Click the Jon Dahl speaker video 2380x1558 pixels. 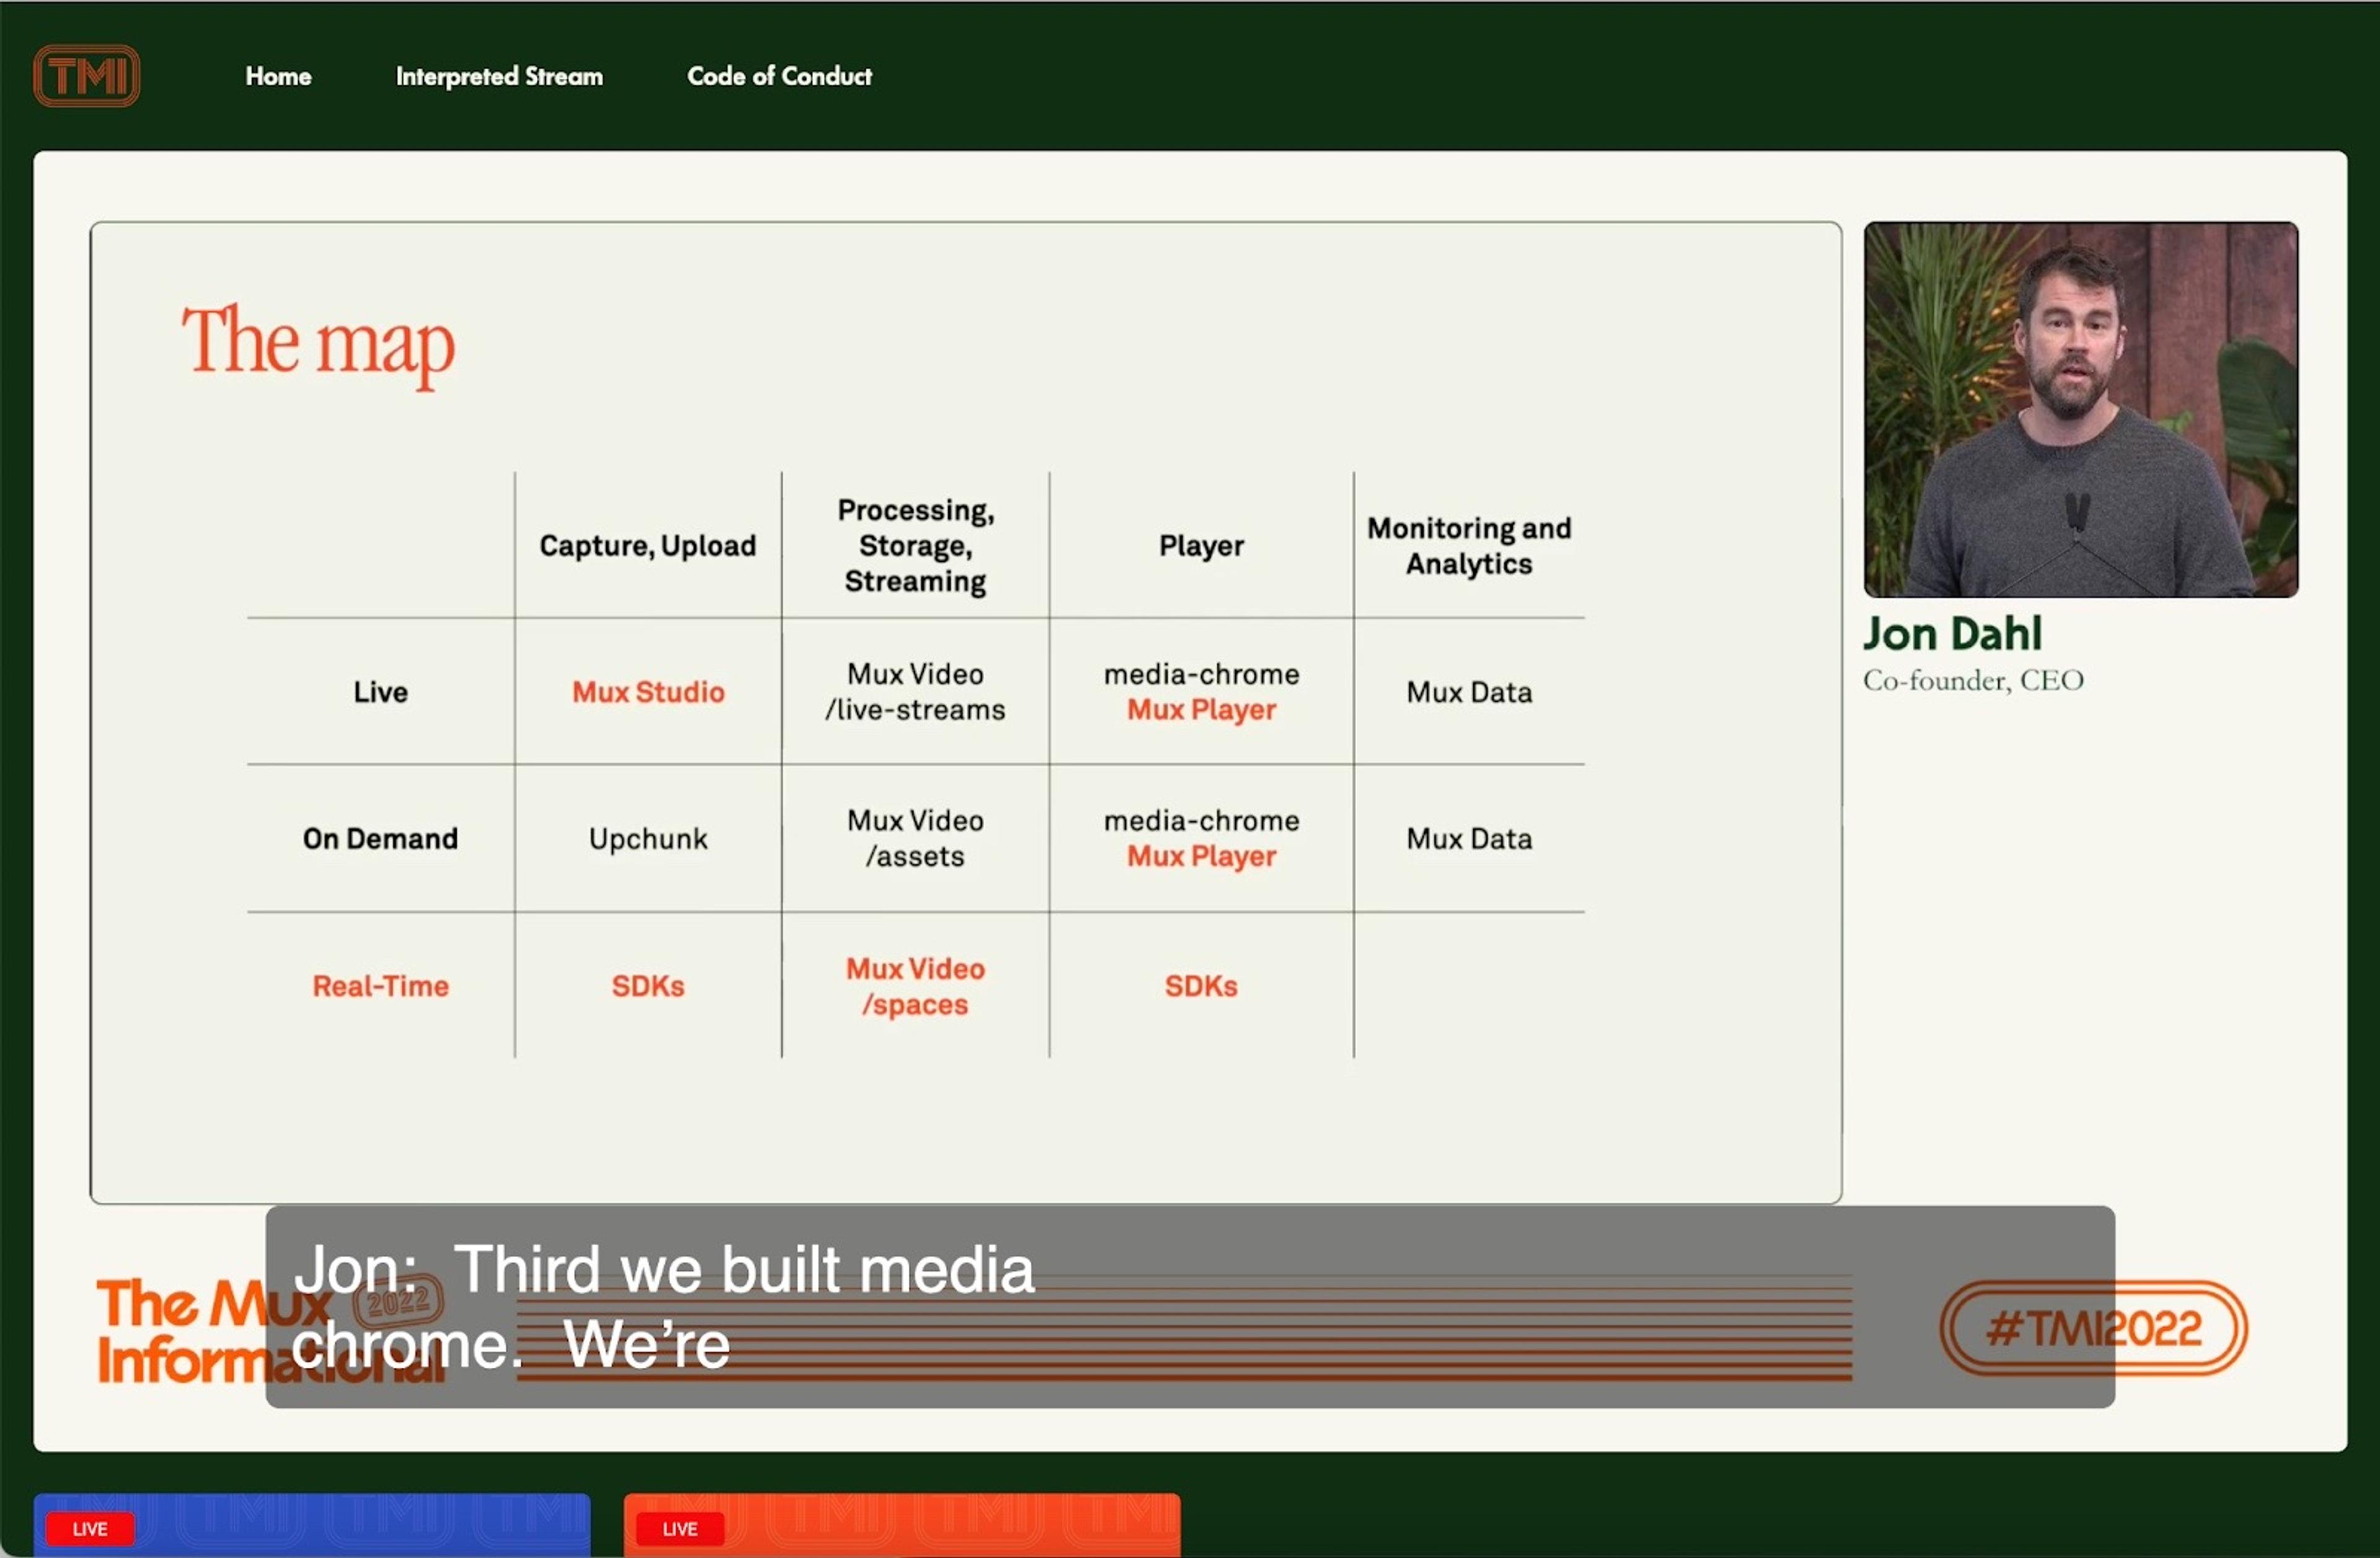(x=2080, y=409)
